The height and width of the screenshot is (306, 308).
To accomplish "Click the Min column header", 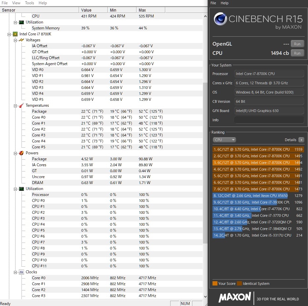I will [x=122, y=10].
